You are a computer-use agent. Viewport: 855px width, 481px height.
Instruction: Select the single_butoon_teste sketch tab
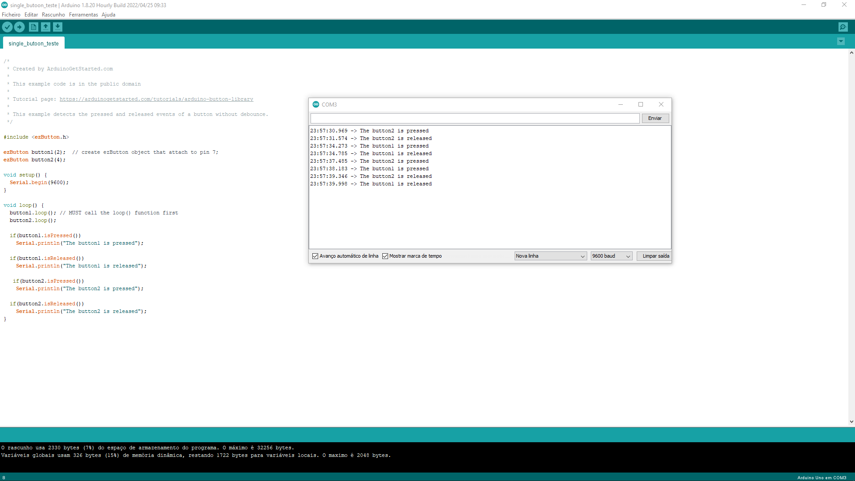pyautogui.click(x=34, y=43)
